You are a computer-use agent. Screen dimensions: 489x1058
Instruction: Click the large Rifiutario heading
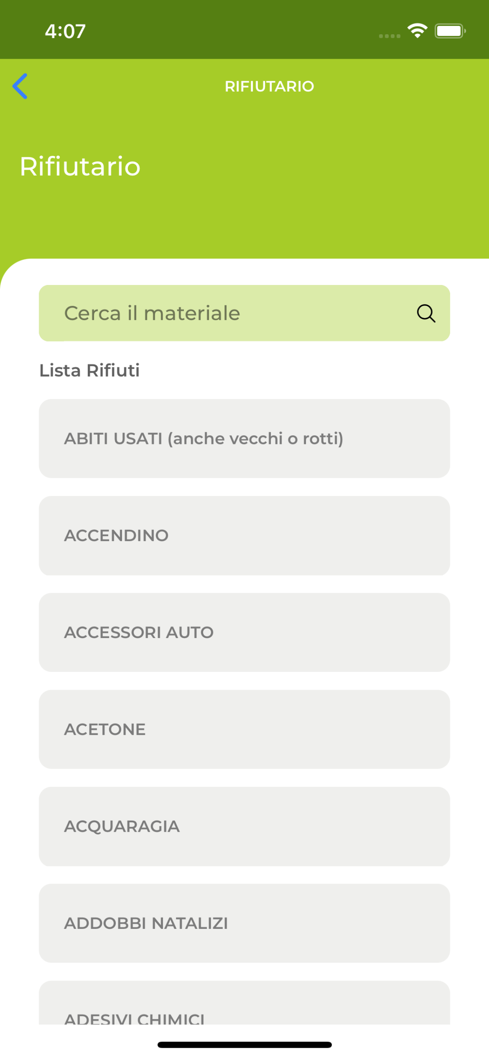[80, 166]
